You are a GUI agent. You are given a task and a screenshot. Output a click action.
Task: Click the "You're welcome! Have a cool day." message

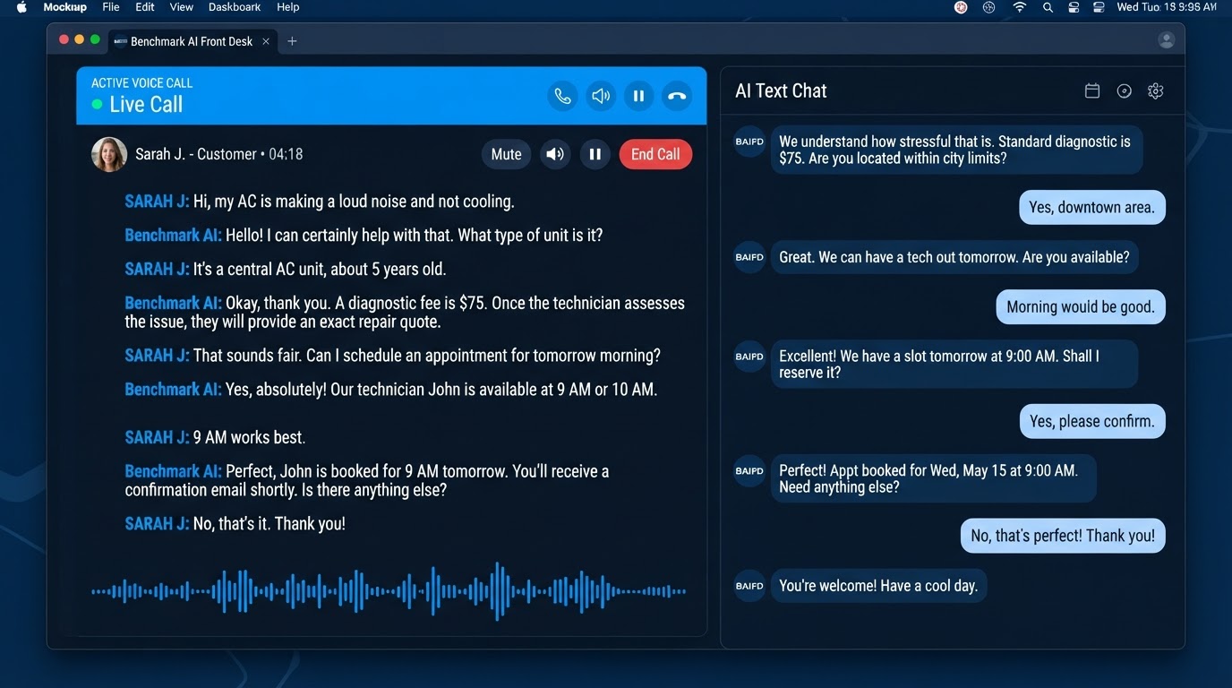tap(878, 586)
